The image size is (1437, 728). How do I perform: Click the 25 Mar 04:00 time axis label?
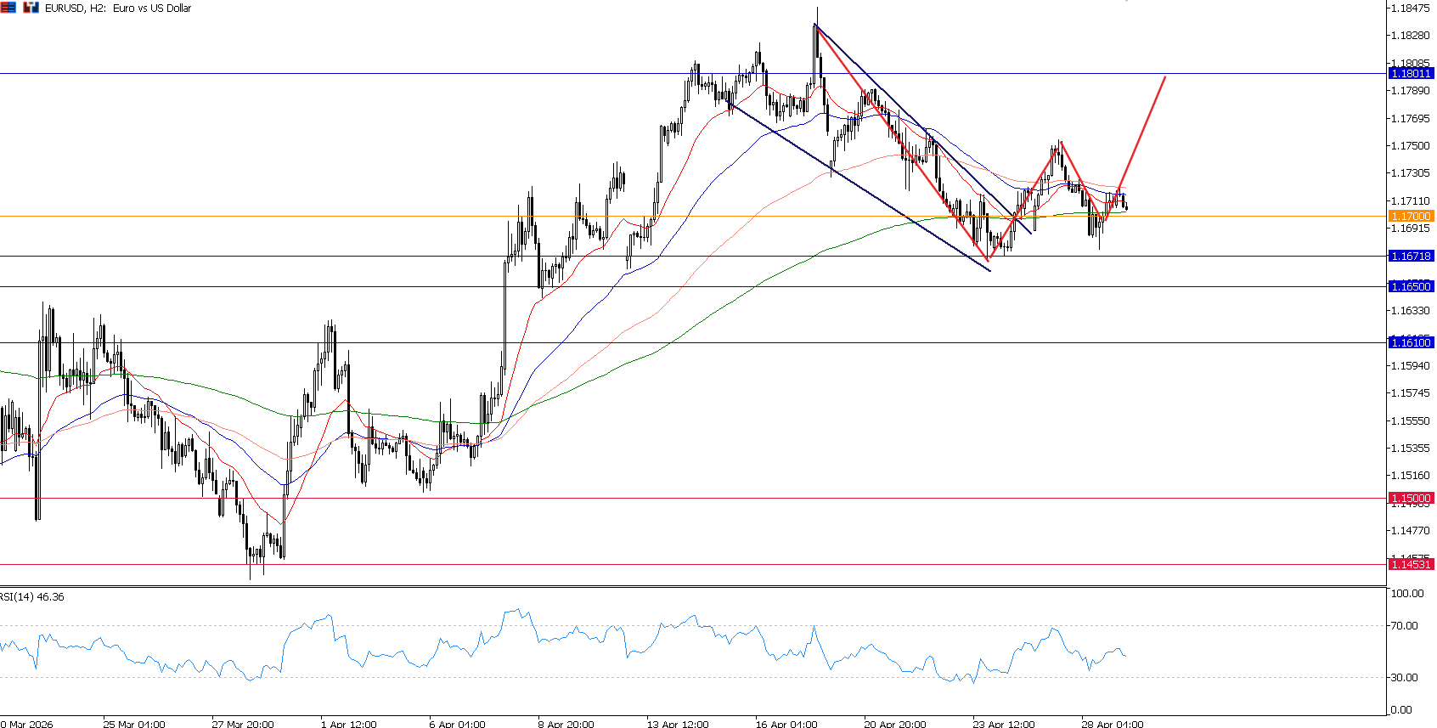click(134, 724)
